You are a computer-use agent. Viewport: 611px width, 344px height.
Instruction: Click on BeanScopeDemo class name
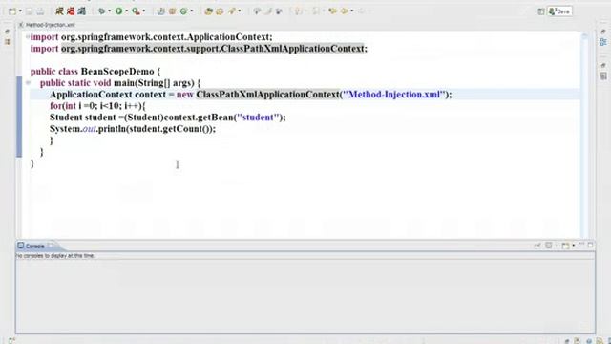117,72
